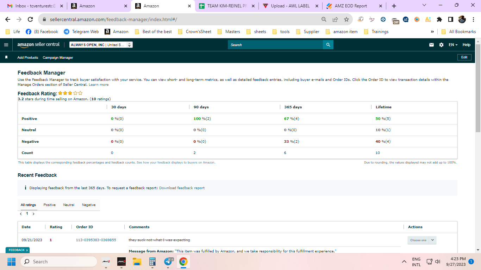
Task: Open File Explorer from the taskbar
Action: (x=137, y=262)
